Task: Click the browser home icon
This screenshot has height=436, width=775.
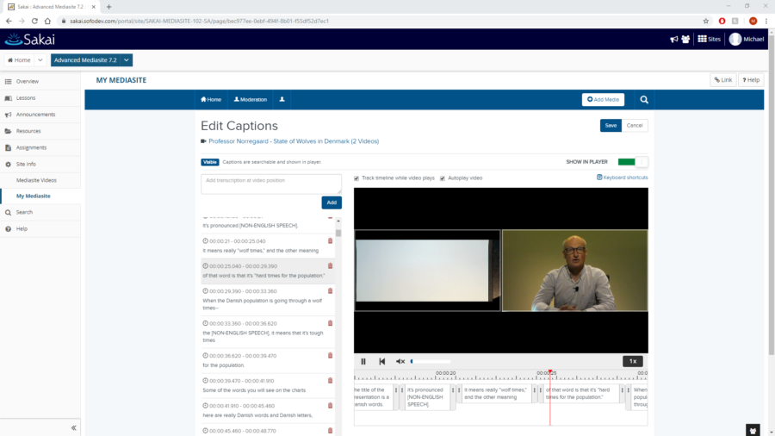Action: pos(47,21)
